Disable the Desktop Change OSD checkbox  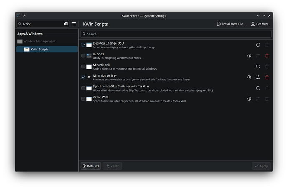[83, 45]
